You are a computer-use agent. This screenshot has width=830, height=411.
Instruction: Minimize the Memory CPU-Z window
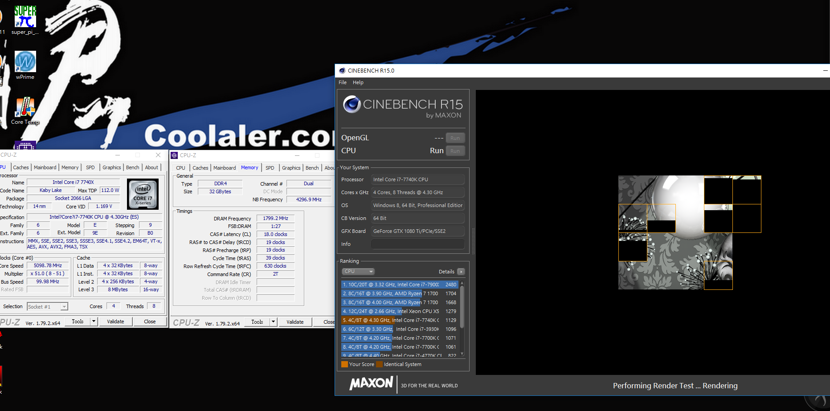click(298, 155)
